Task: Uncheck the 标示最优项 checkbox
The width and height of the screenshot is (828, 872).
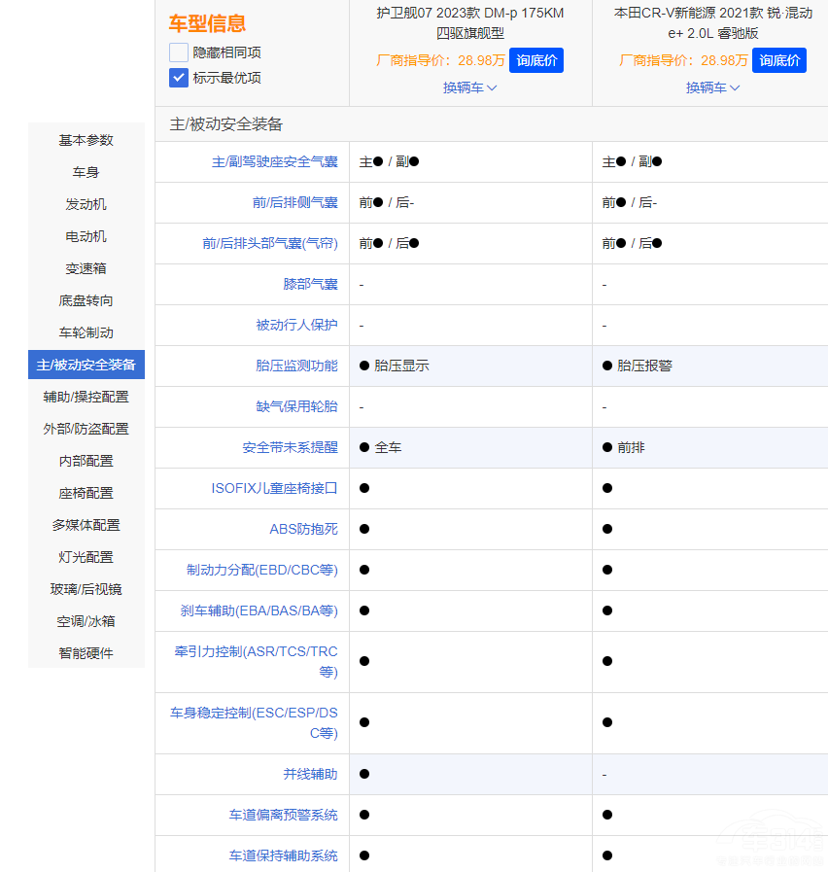Action: [x=179, y=78]
